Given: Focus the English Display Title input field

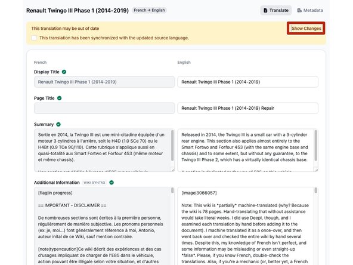Looking at the screenshot, I should [247, 82].
